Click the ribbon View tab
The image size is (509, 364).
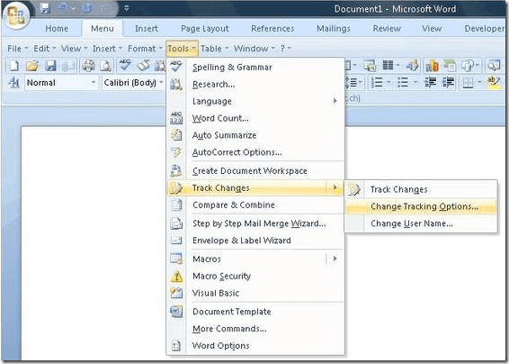tap(432, 29)
